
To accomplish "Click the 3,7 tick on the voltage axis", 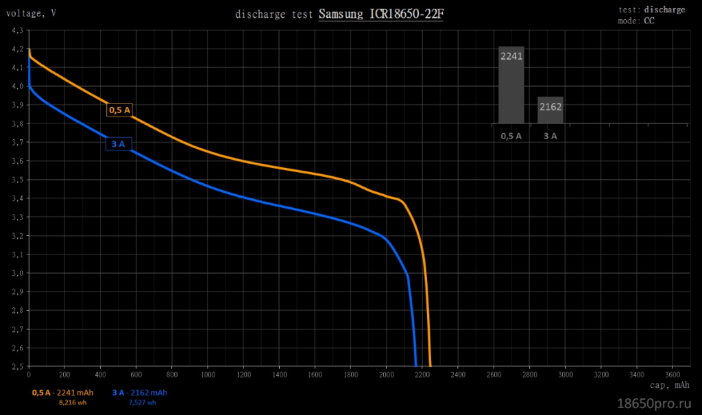I will 17,142.
